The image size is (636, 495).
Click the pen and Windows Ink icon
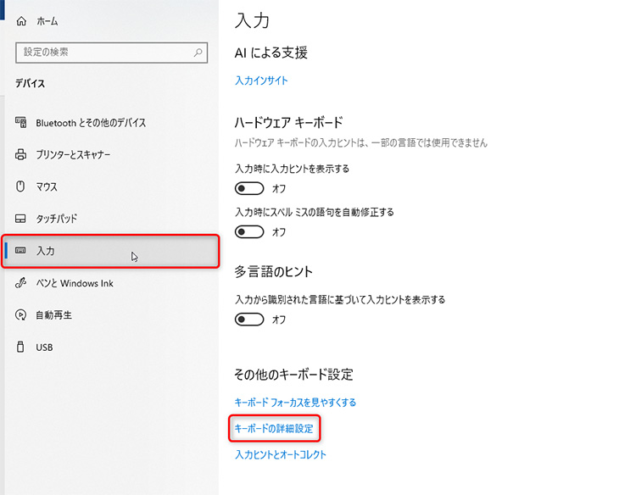pos(21,283)
